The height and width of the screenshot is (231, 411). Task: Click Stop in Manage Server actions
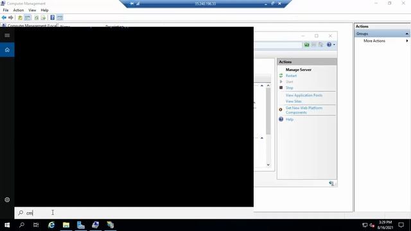290,88
